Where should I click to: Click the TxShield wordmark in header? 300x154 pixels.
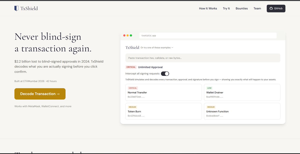(x=29, y=8)
